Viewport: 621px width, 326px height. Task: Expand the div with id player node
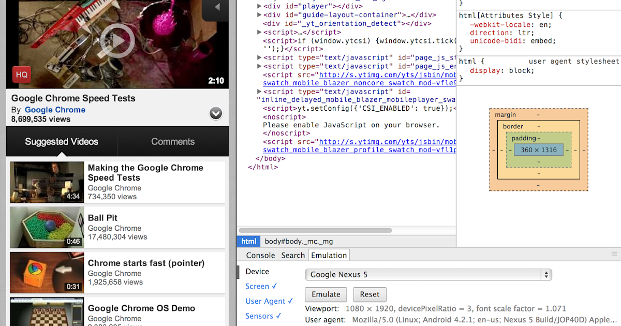[259, 6]
